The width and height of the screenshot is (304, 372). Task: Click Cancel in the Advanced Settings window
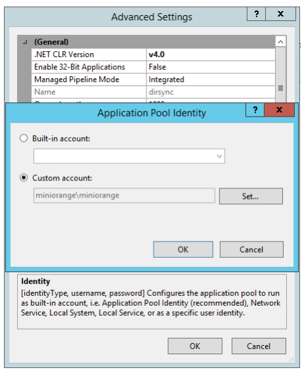[259, 346]
